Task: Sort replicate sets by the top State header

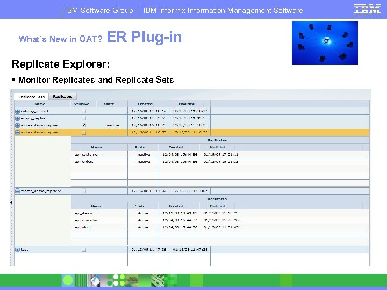Action: click(109, 104)
